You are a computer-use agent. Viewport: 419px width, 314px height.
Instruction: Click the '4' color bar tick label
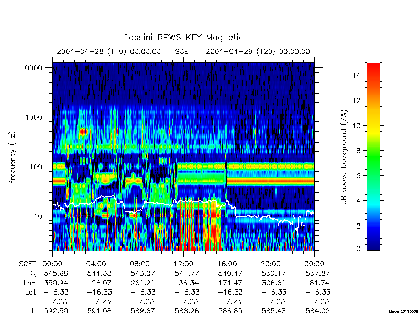pyautogui.click(x=358, y=201)
